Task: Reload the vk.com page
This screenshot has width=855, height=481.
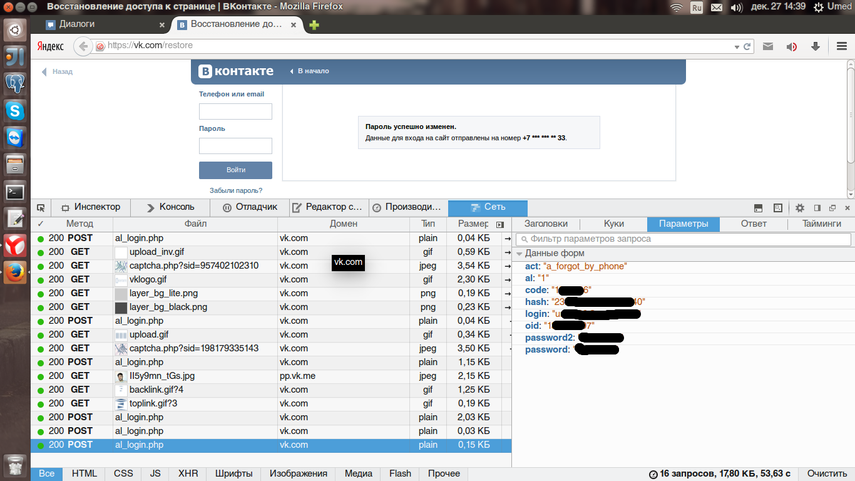Action: [x=747, y=46]
